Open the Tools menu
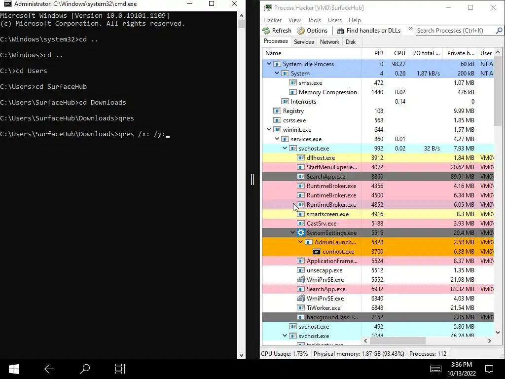Screen dimensions: 505x379 click(314, 20)
